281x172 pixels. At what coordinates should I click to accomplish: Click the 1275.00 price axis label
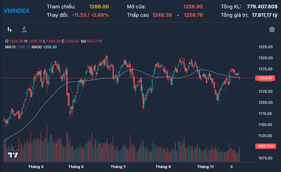[265, 69]
